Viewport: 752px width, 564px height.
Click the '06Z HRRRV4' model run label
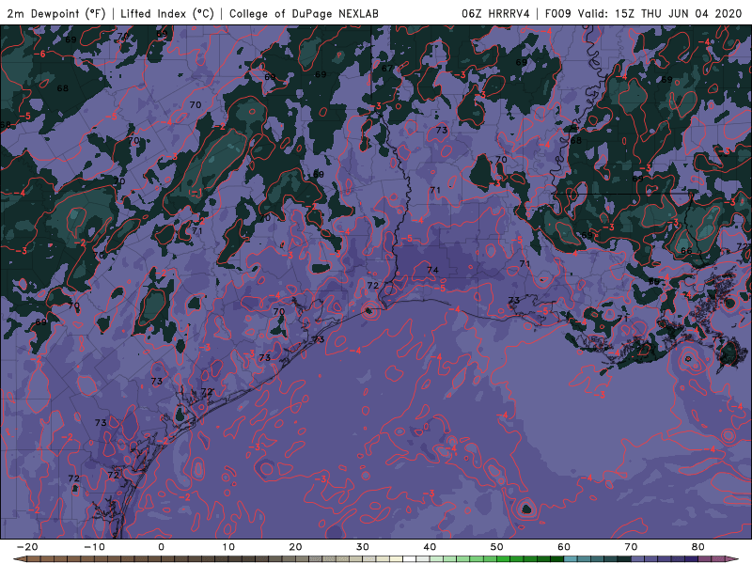pyautogui.click(x=496, y=14)
